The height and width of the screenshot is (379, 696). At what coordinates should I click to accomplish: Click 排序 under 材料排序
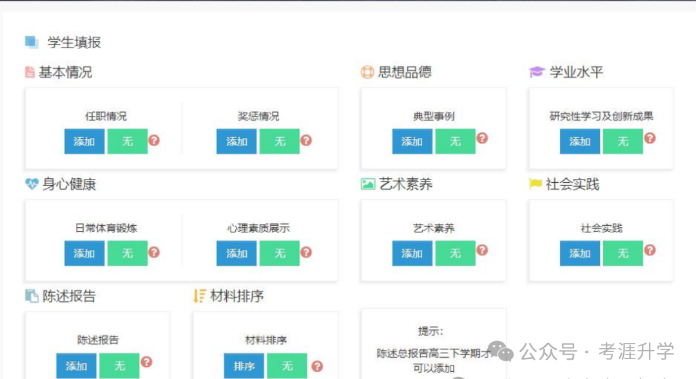[x=244, y=365]
